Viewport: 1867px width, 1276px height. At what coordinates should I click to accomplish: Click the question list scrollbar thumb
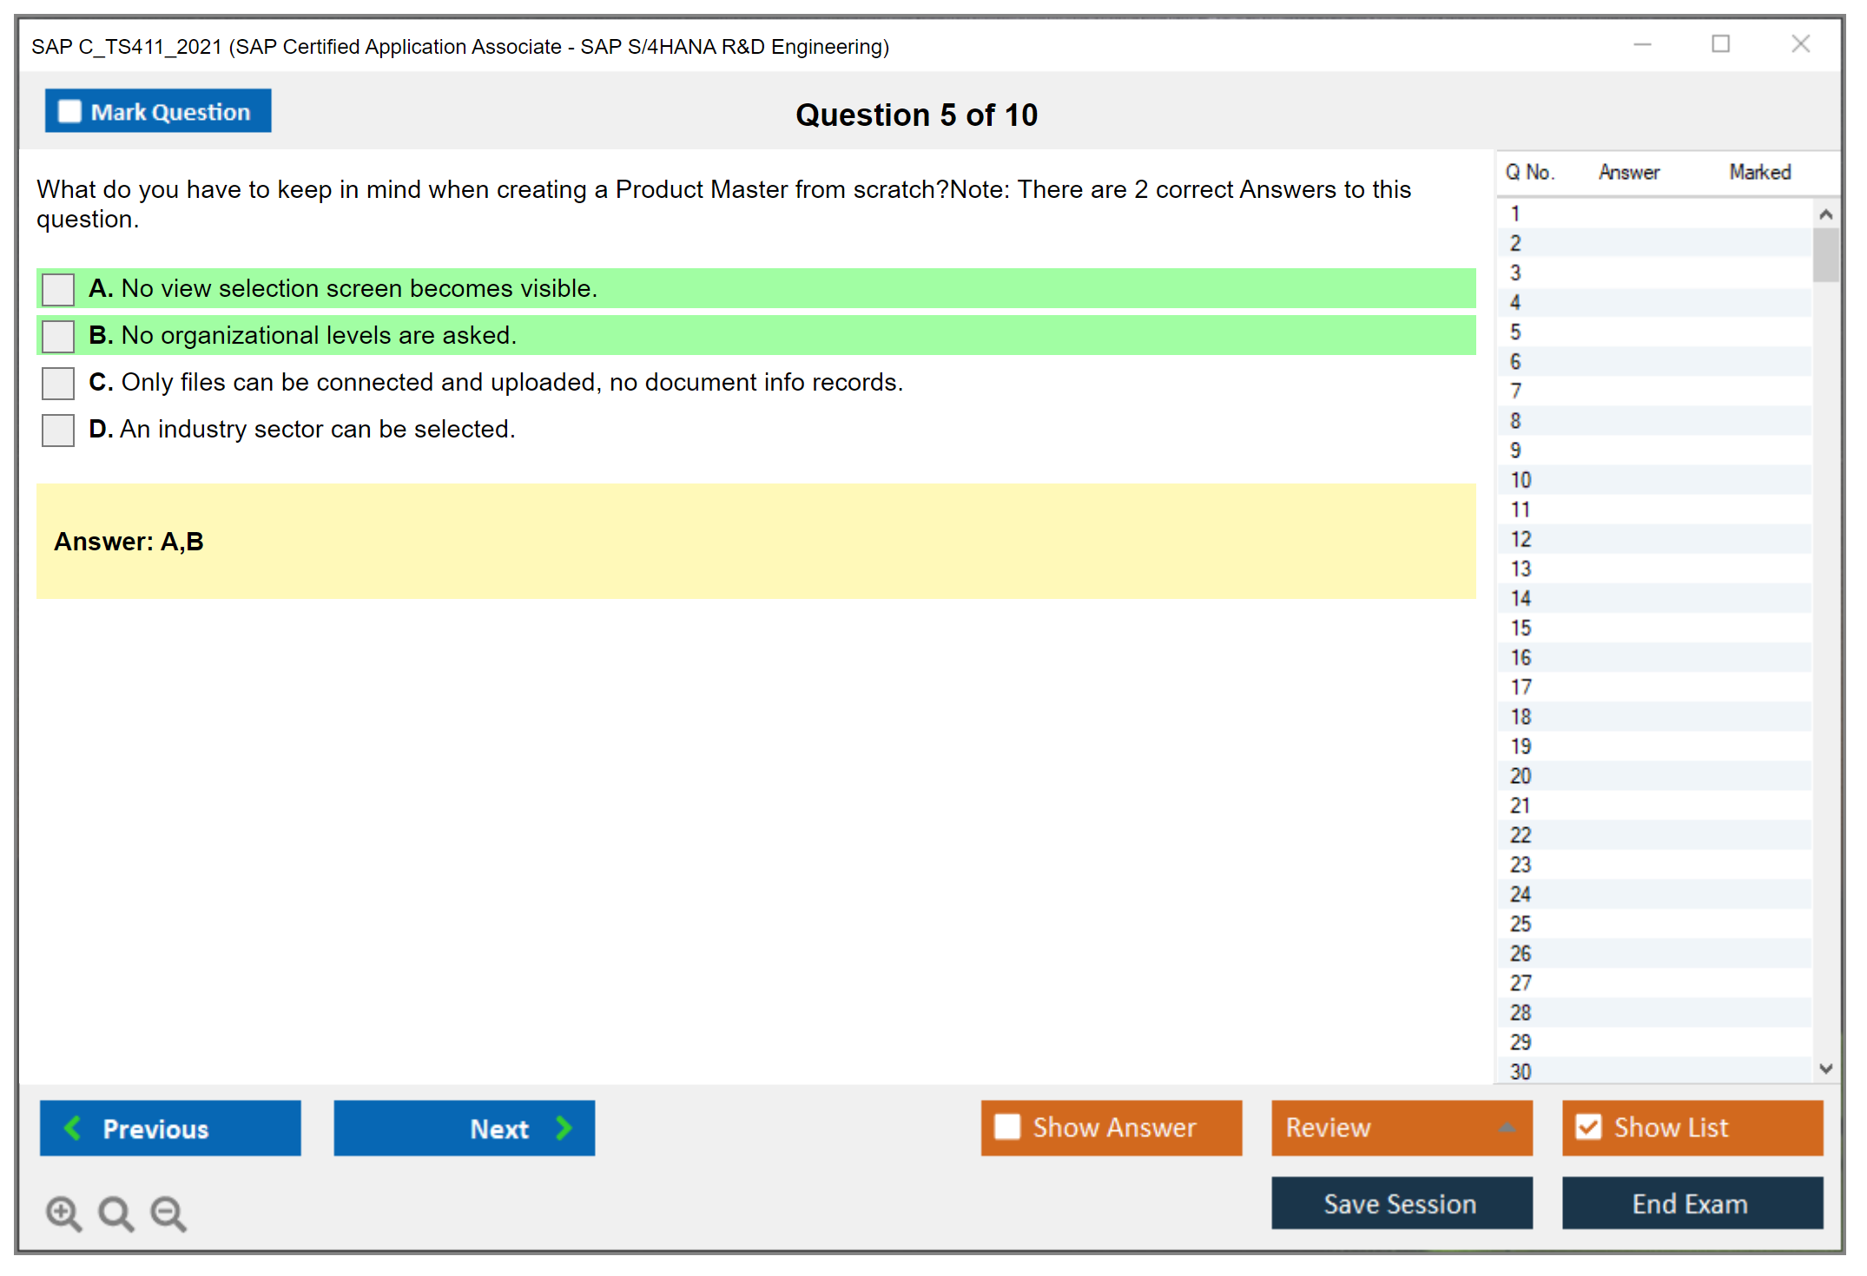(1825, 254)
